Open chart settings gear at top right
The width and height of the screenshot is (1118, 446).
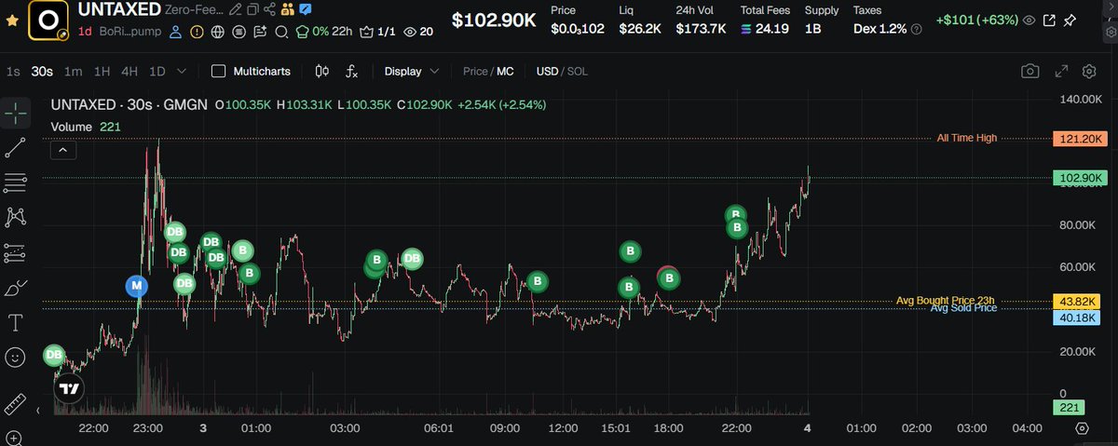[1088, 71]
